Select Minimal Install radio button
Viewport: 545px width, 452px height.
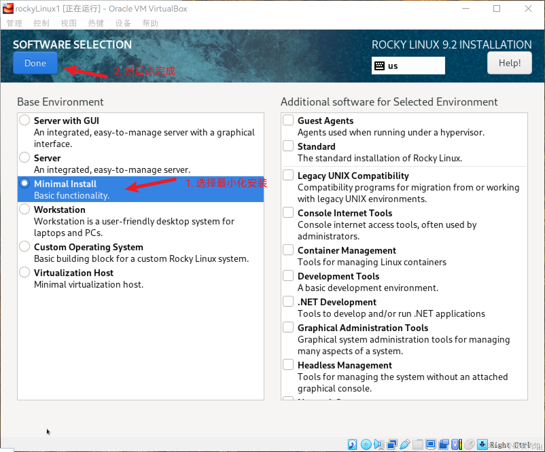[24, 183]
